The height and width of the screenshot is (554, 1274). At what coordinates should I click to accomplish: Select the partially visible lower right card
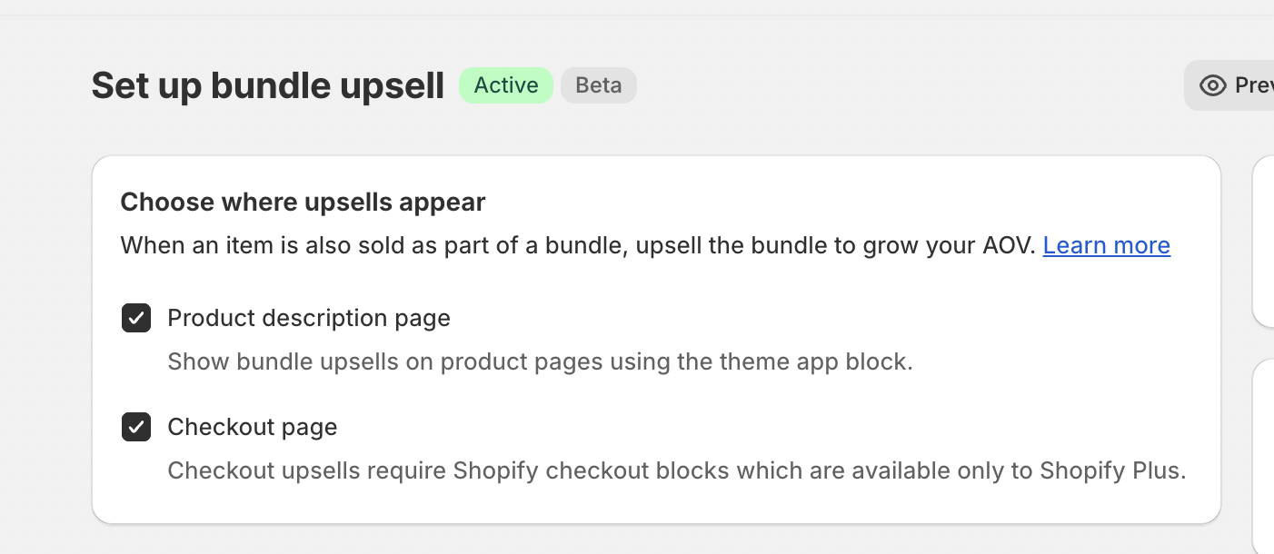coord(1263,457)
